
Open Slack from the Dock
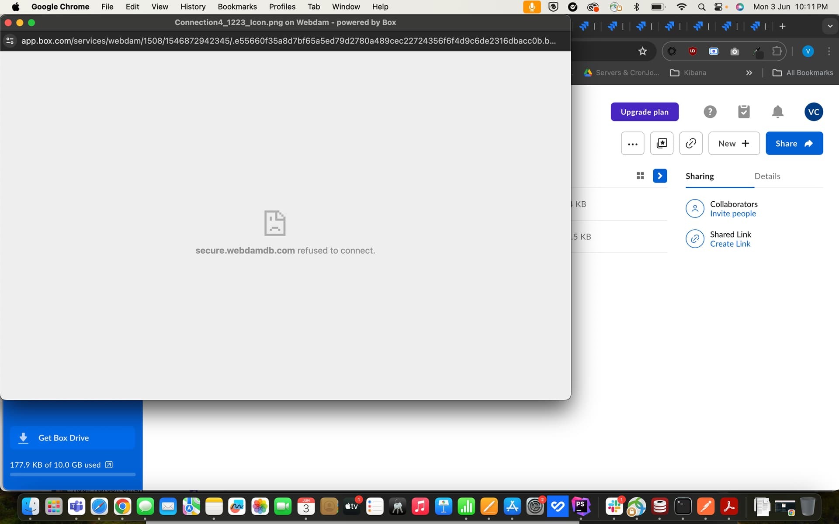(x=614, y=507)
